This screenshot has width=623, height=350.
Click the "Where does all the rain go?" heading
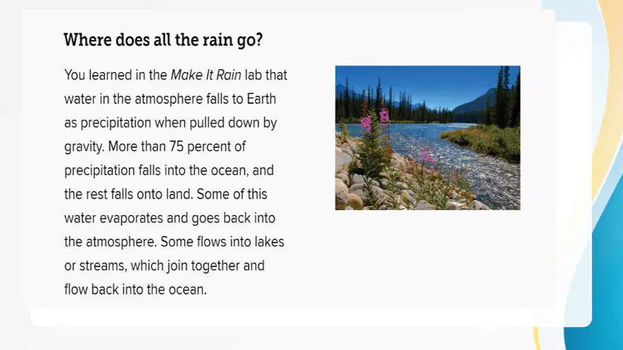[x=163, y=39]
